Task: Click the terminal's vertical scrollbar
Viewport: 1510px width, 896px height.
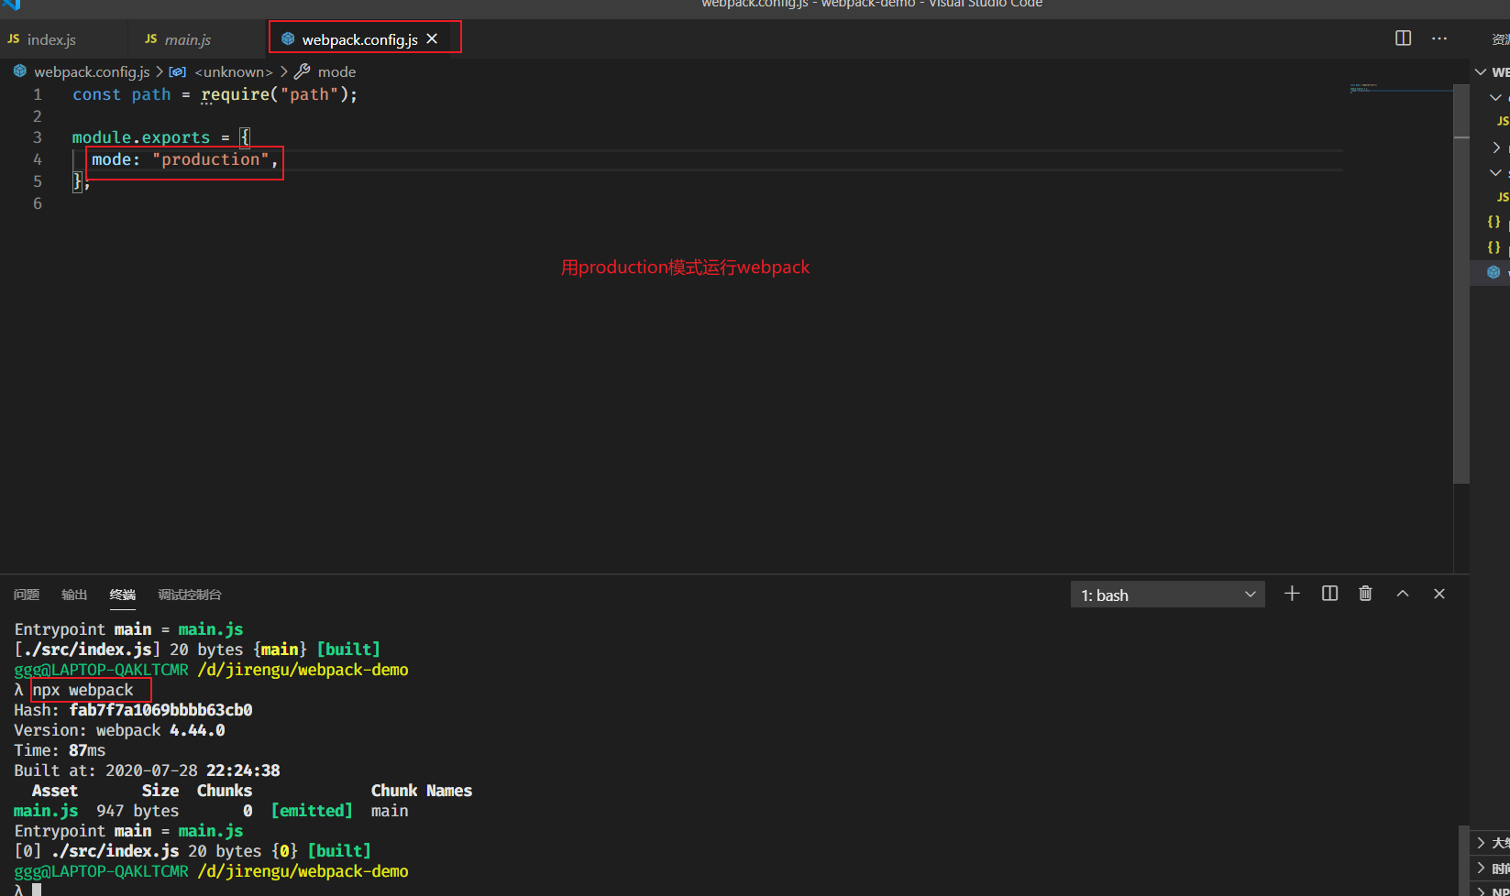Action: click(1462, 861)
